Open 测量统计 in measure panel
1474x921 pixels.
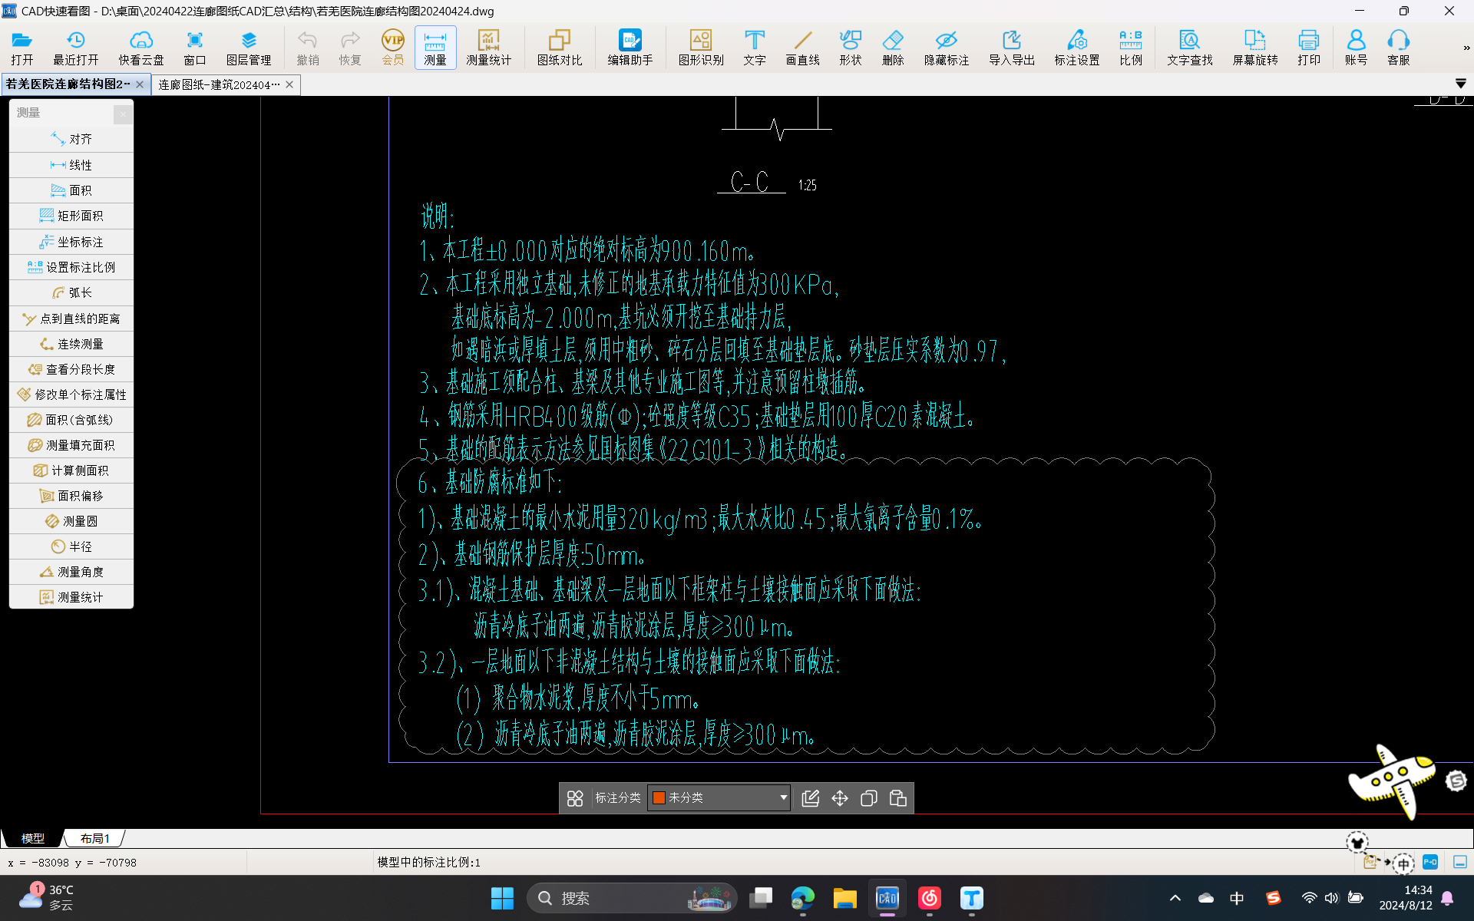(x=71, y=597)
